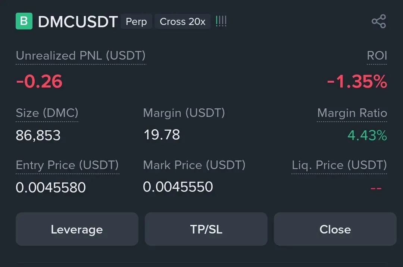
Task: Tap the Size (DMC) label
Action: (x=47, y=113)
